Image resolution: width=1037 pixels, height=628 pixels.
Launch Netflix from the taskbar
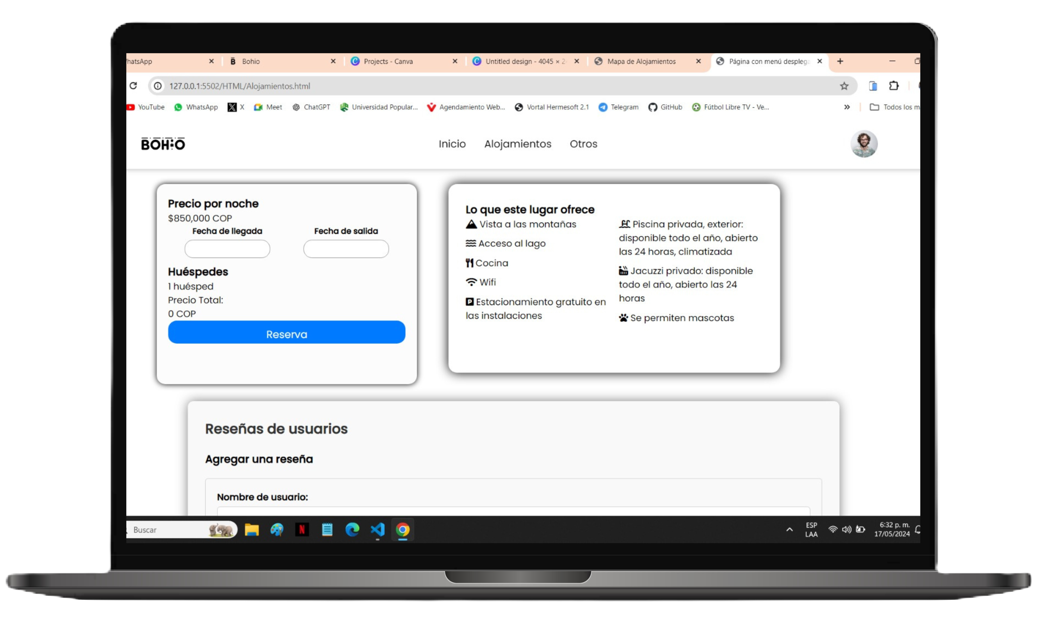[302, 530]
